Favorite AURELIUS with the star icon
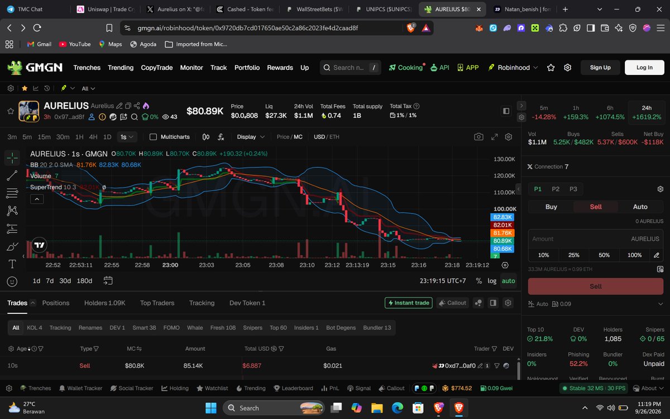 (x=9, y=111)
